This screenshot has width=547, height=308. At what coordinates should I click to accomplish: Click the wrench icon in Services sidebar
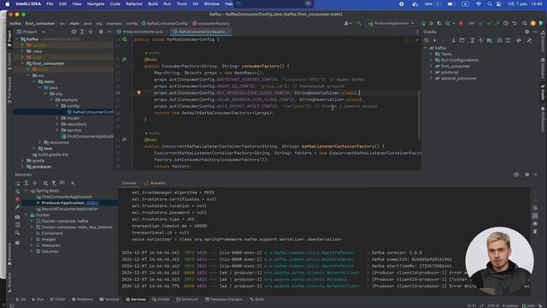[17, 207]
